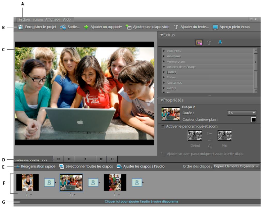Open second slide 5 s duration dropdown
Image resolution: width=262 pixels, height=207 pixels.
(x=72, y=194)
